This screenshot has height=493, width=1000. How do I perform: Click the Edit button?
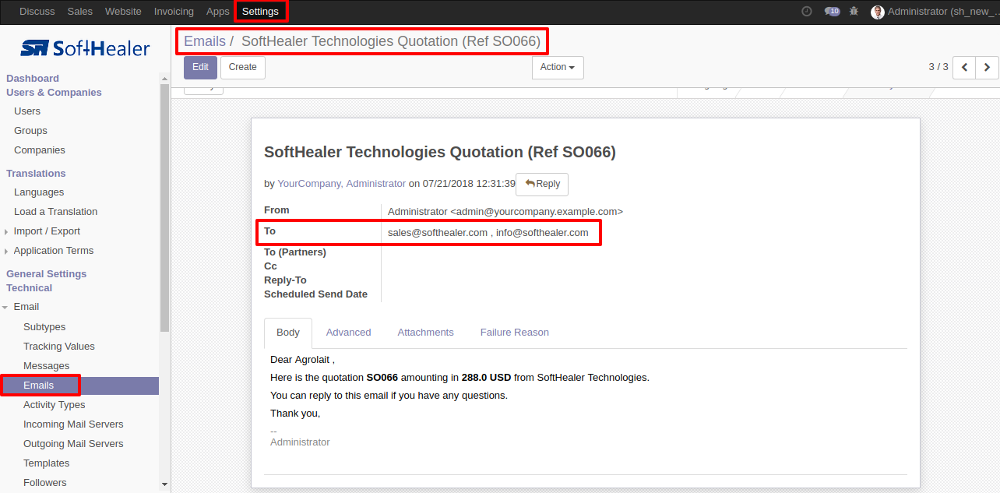pos(200,67)
